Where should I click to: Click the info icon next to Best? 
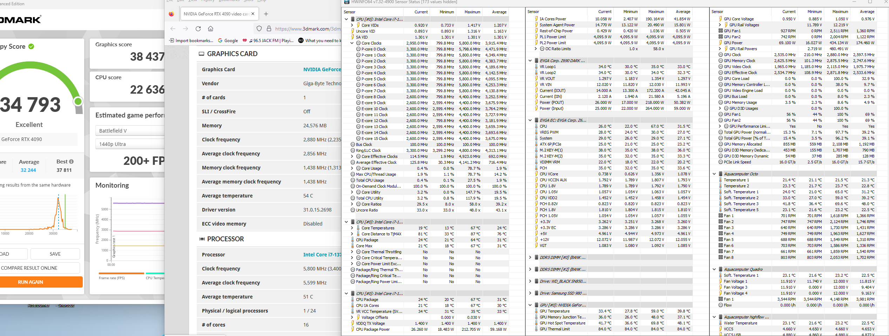click(72, 162)
